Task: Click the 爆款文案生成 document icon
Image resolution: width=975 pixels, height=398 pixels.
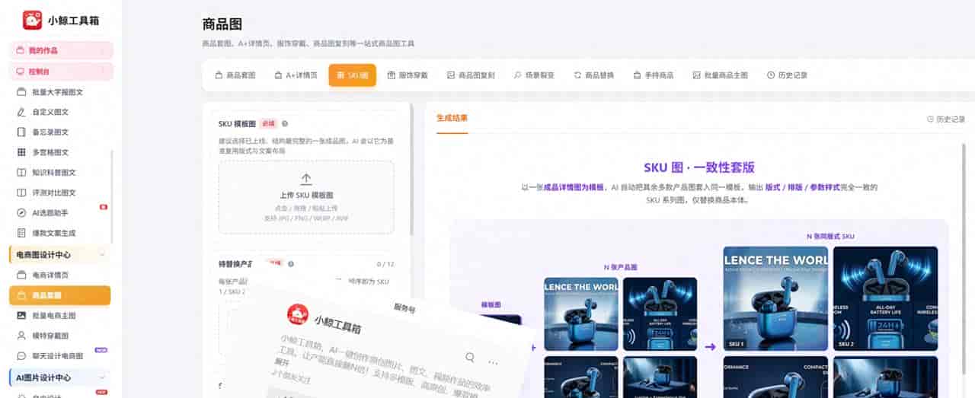Action: tap(21, 233)
